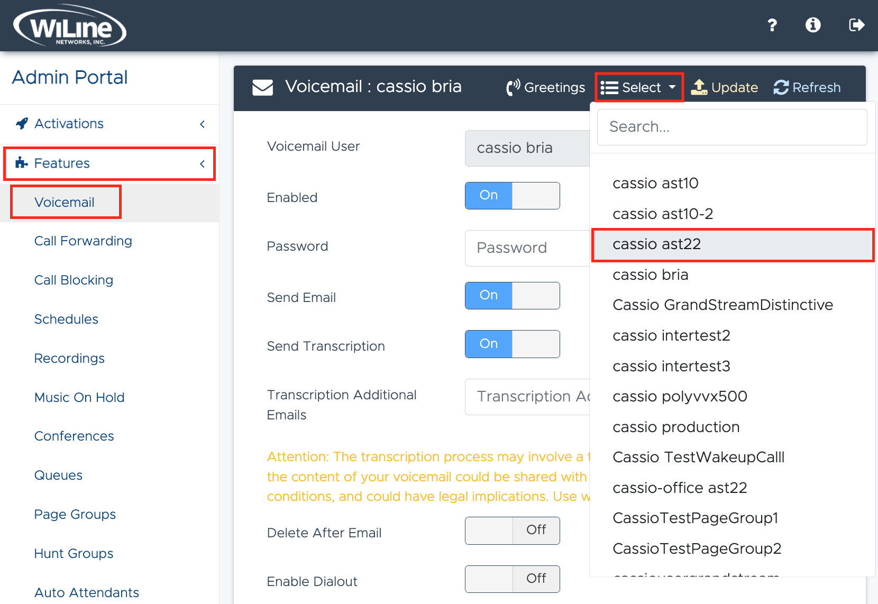Click the Update upload icon
Image resolution: width=878 pixels, height=604 pixels.
point(699,87)
